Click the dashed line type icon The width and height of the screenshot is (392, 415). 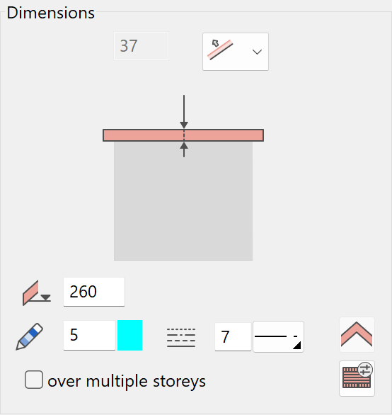point(181,337)
